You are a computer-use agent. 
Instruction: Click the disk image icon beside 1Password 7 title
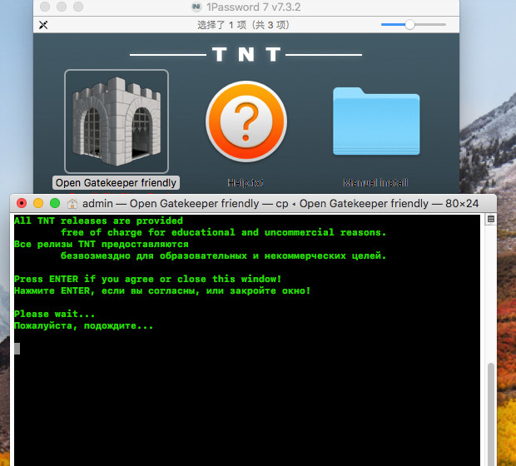point(197,7)
